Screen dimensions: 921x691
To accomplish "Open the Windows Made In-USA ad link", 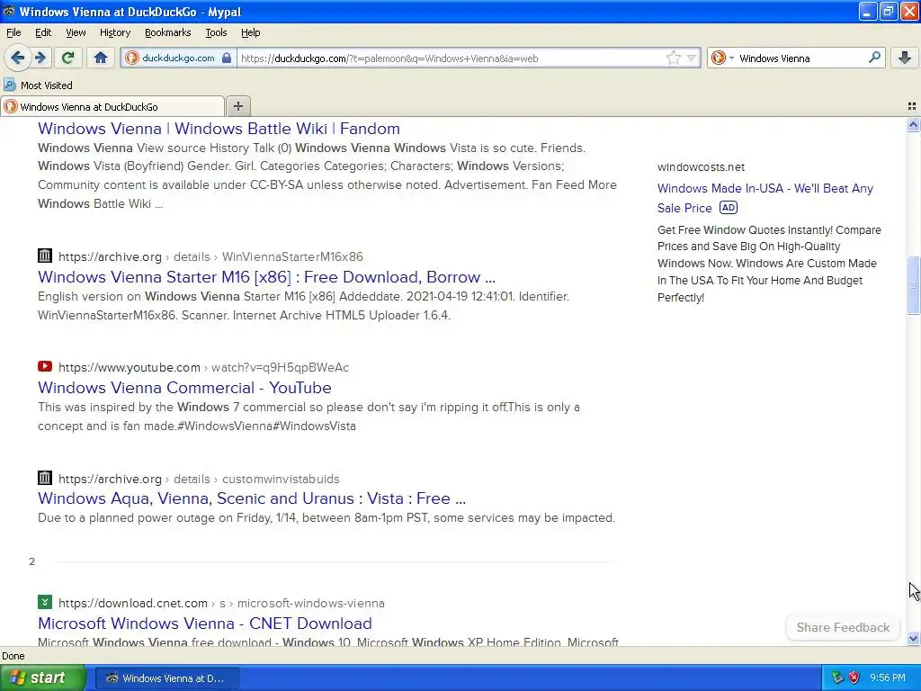I will 765,197.
